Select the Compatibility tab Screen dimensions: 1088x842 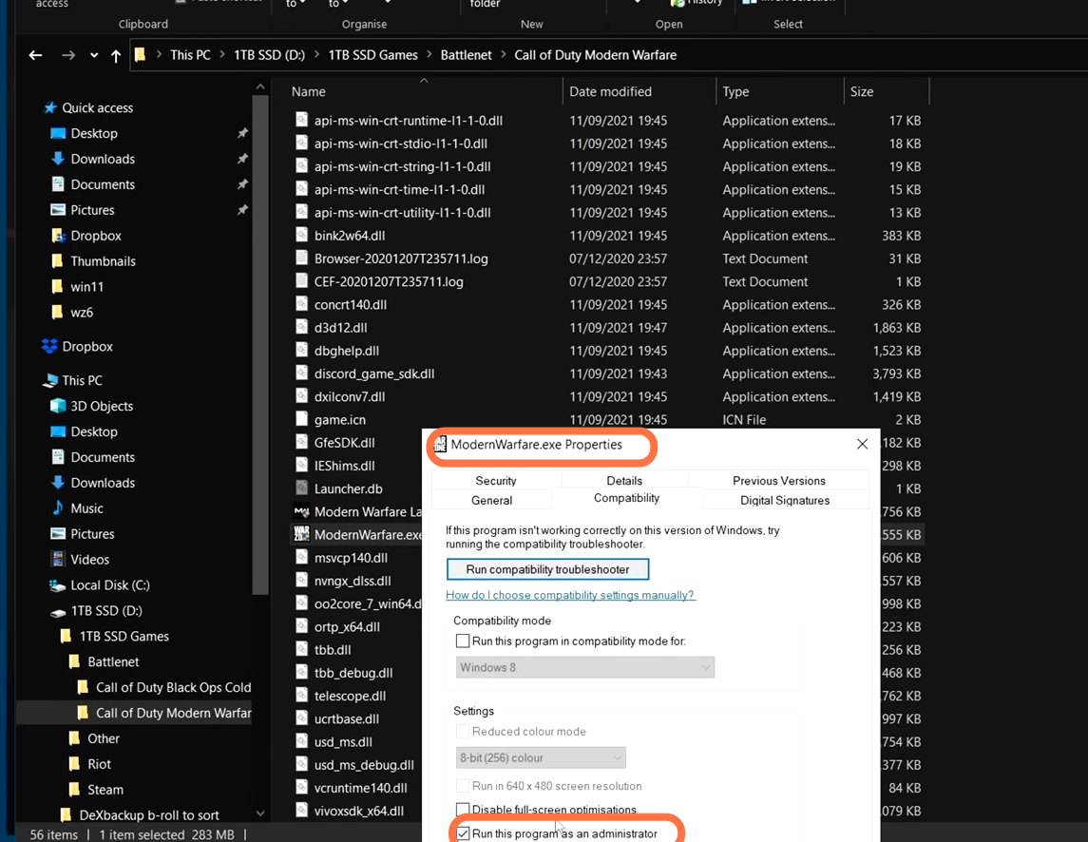[x=626, y=498]
